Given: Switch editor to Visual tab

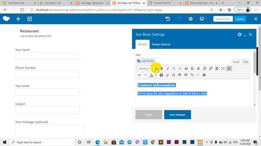Looking at the screenshot, I should click(236, 62).
